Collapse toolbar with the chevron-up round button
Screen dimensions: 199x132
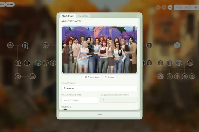tap(170, 8)
